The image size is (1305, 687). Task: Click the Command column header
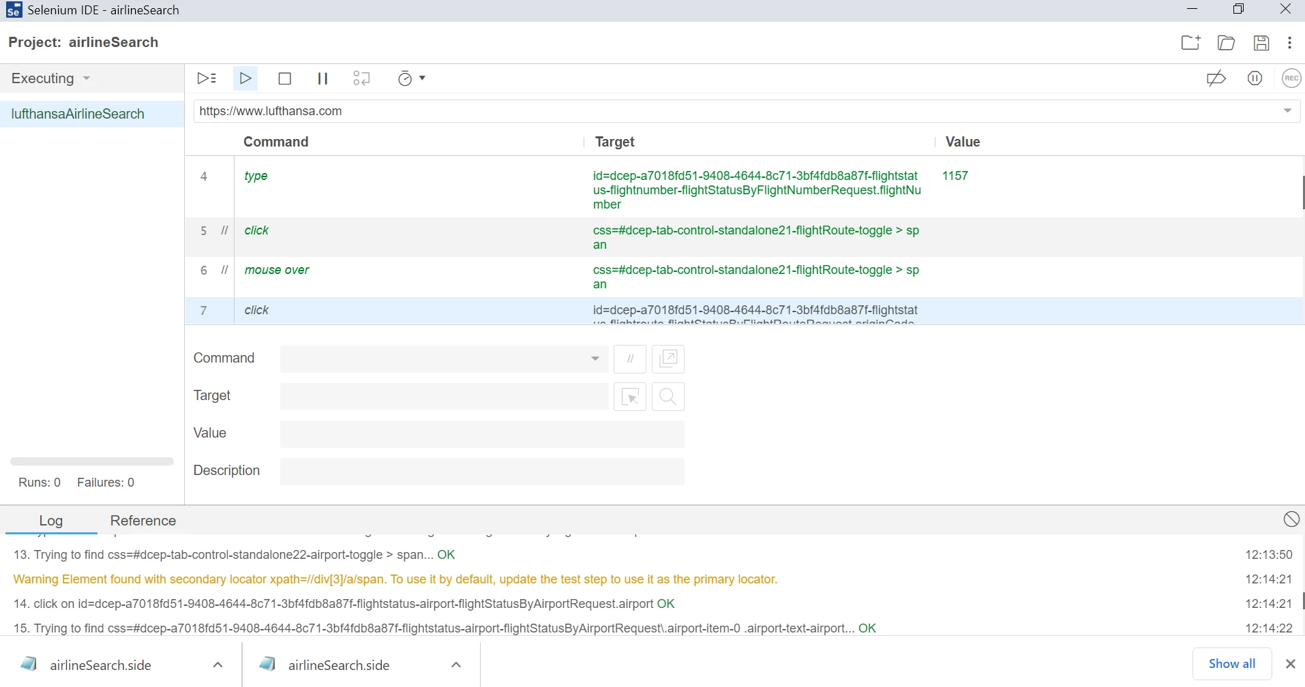[276, 142]
